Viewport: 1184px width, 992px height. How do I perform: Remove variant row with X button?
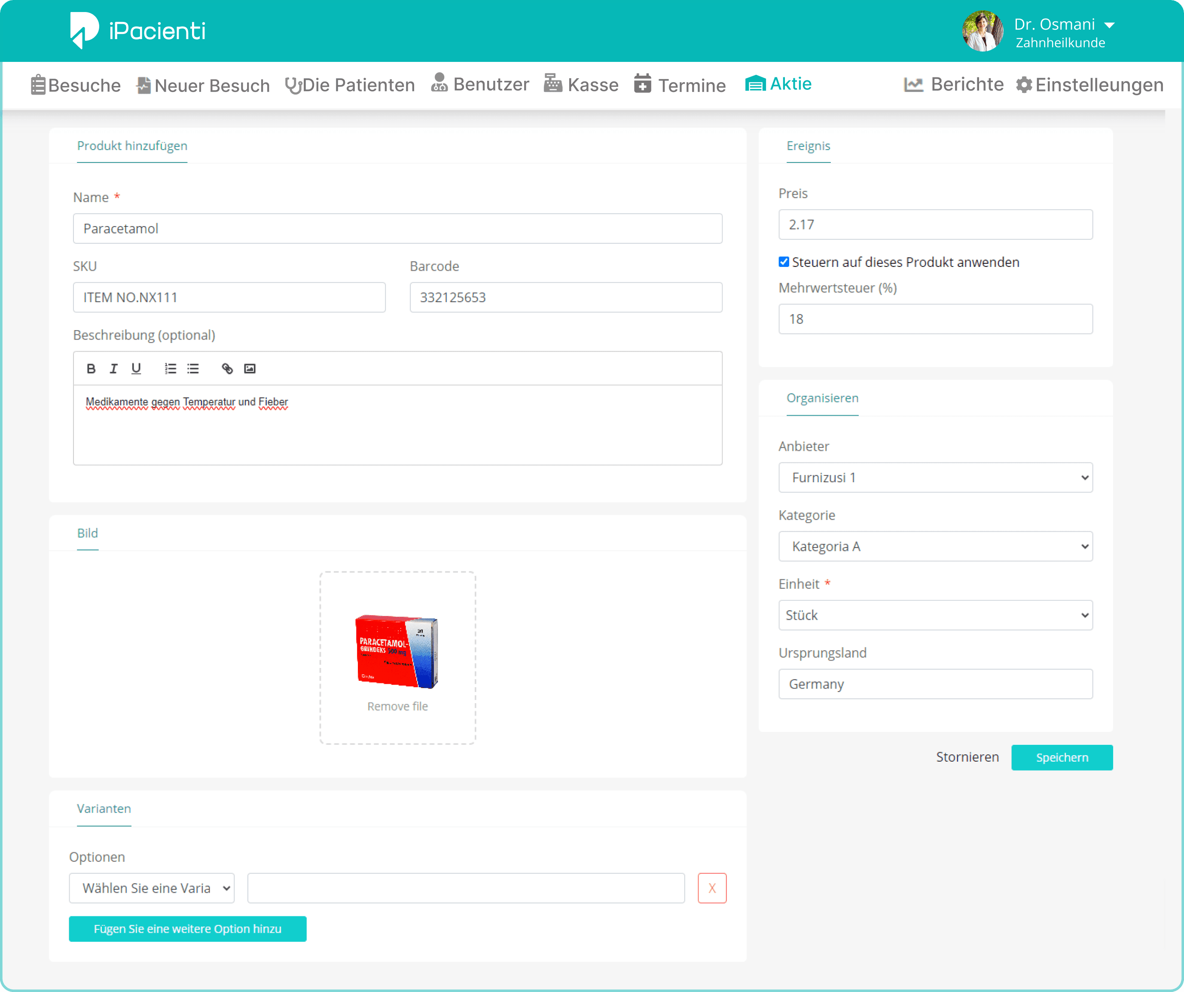pos(711,888)
